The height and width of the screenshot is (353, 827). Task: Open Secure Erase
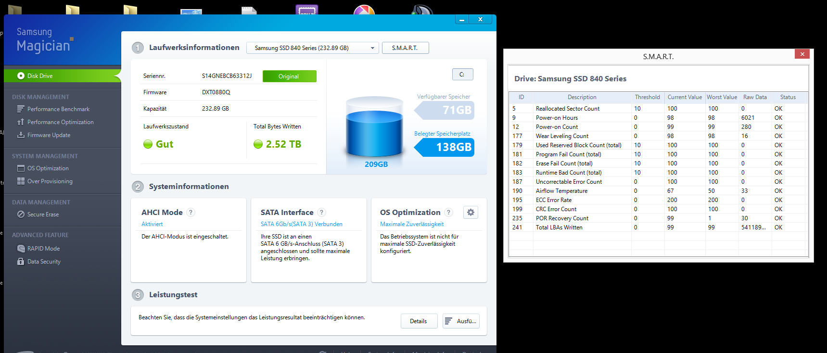(x=43, y=214)
